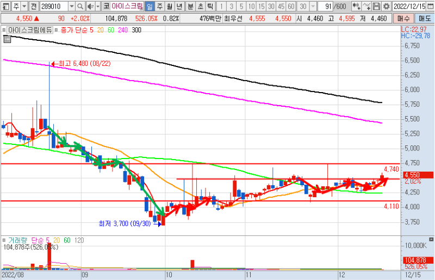Open the stock search magnifier
435x280 pixels.
80,6
